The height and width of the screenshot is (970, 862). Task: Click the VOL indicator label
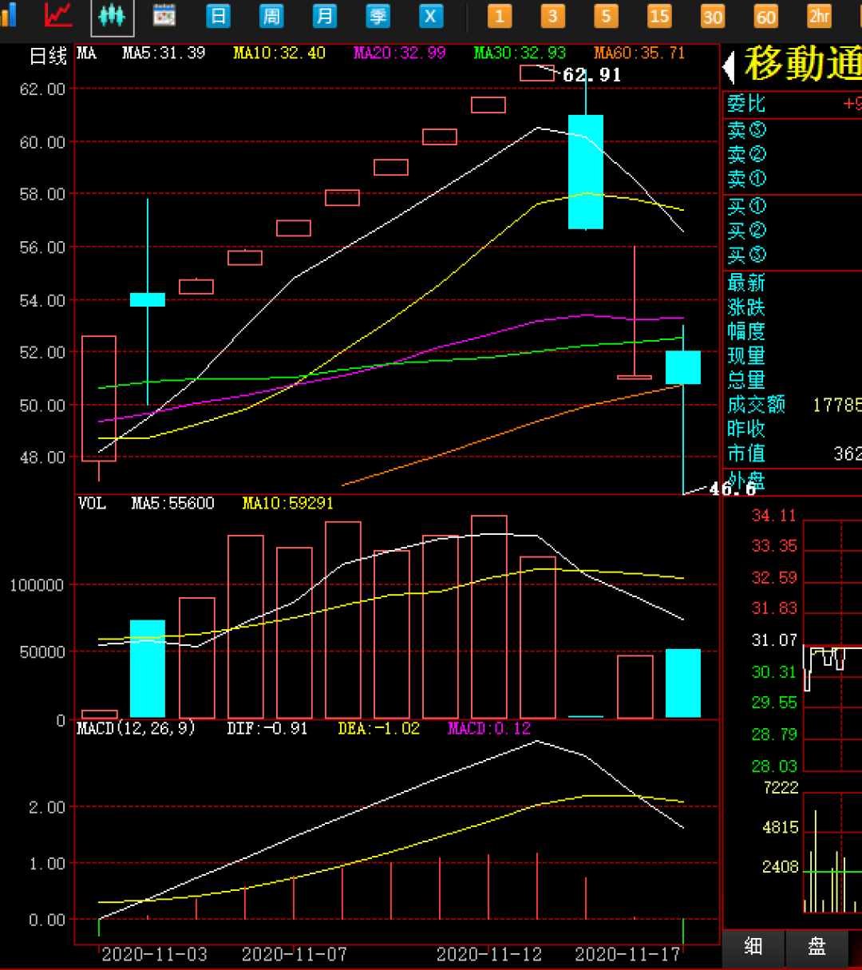[x=92, y=504]
